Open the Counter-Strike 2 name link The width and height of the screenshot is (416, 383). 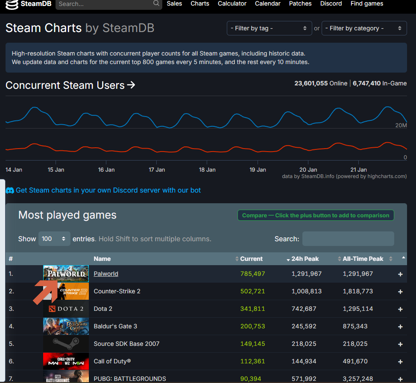coord(117,291)
